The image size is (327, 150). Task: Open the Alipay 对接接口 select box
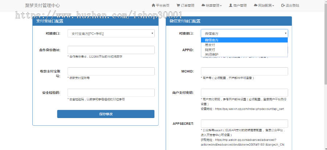coord(111,33)
